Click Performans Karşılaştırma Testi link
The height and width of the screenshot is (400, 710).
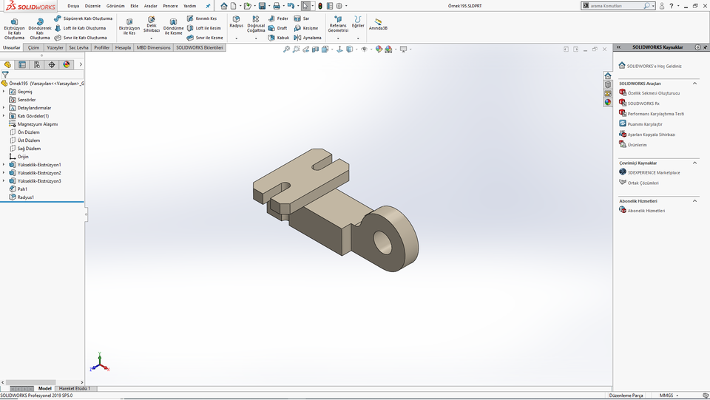[x=656, y=114]
